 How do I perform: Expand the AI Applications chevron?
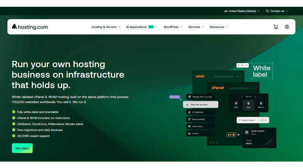click(156, 27)
